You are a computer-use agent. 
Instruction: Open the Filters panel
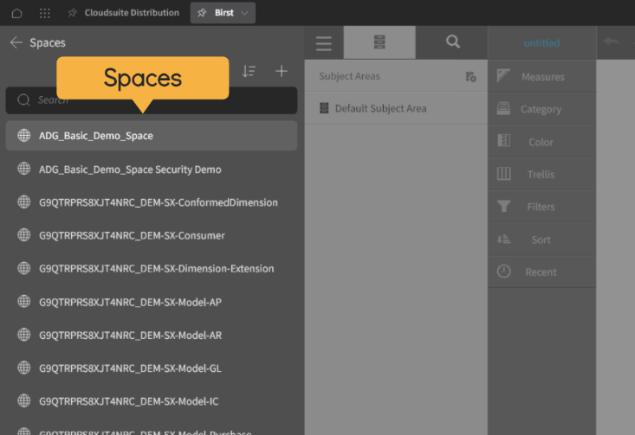click(541, 207)
